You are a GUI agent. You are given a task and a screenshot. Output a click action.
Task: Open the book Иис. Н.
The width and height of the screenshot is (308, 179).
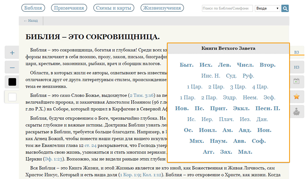210,76
